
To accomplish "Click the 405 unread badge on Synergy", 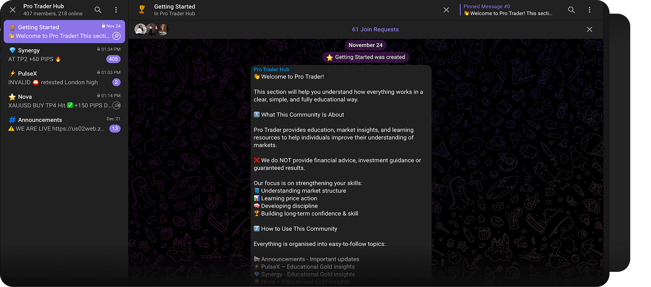I will click(114, 59).
